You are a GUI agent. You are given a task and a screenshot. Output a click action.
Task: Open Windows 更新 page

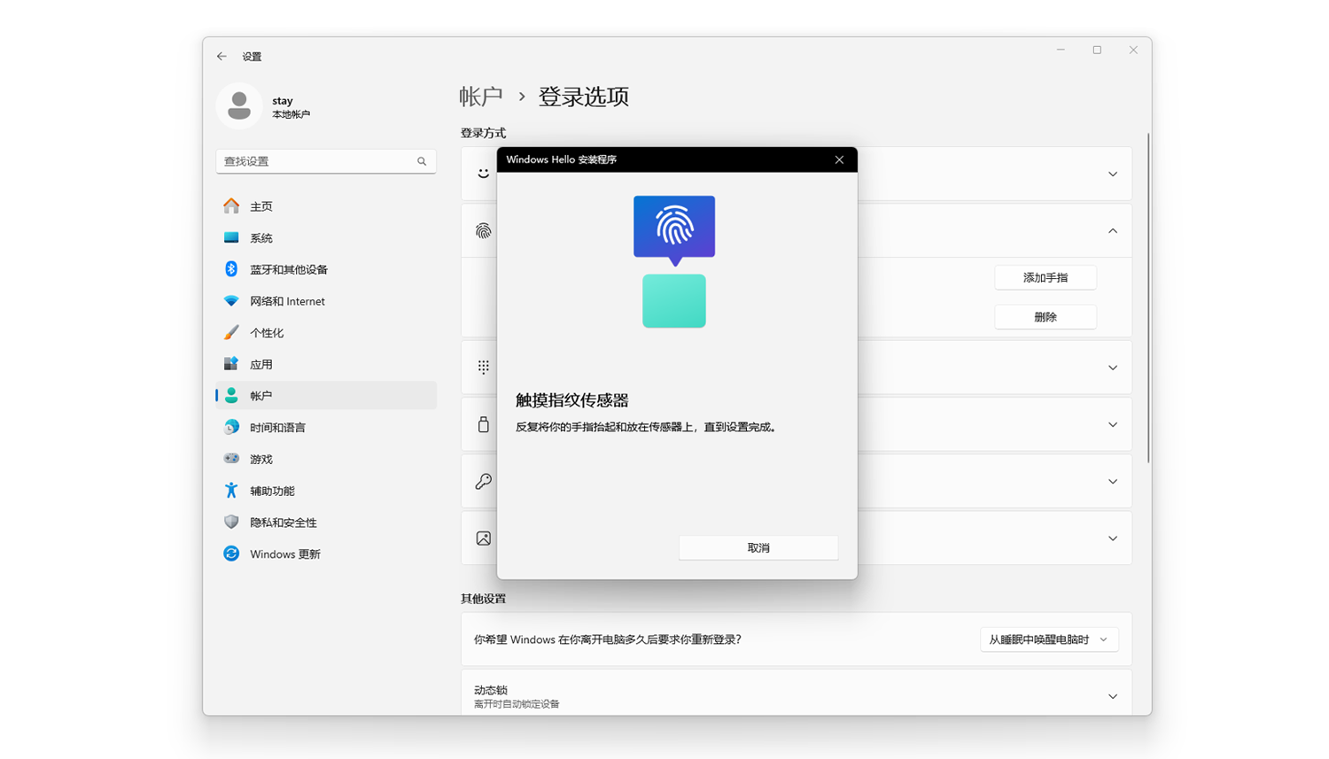tap(326, 554)
